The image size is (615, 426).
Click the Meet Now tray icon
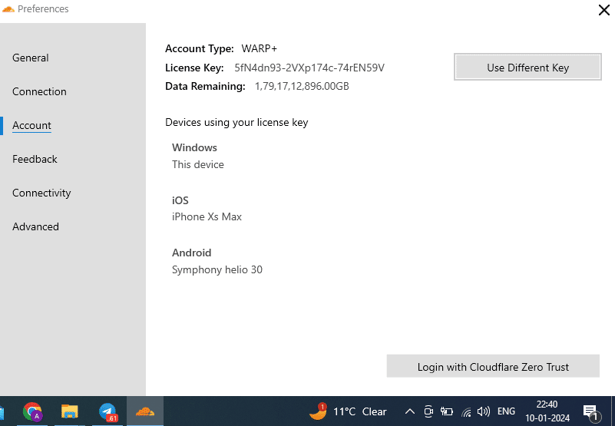428,411
